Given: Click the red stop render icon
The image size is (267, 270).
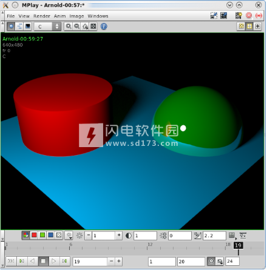Looking at the screenshot, I should tap(249, 16).
